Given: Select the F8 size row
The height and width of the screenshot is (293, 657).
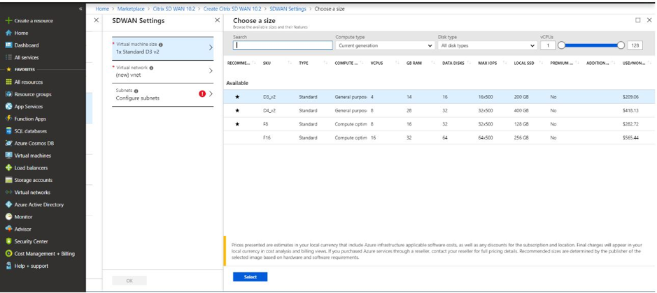Looking at the screenshot, I should click(x=439, y=124).
